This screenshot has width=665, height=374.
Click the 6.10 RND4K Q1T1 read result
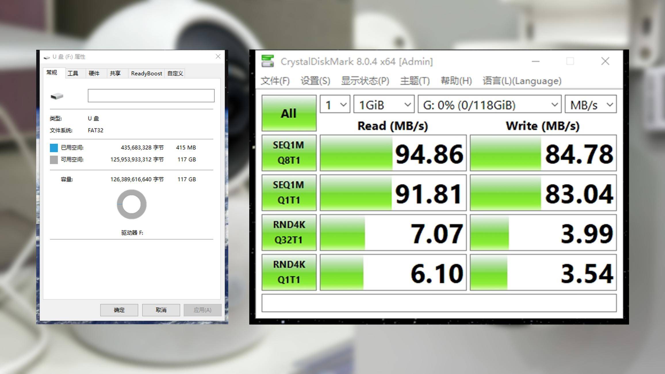(393, 272)
